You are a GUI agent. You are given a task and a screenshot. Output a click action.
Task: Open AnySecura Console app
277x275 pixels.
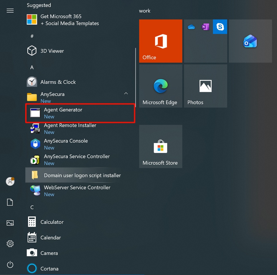[x=66, y=144]
